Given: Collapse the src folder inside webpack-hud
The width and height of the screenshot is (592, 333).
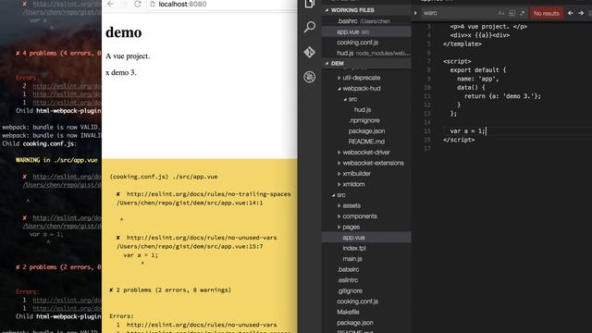Looking at the screenshot, I should coord(345,99).
